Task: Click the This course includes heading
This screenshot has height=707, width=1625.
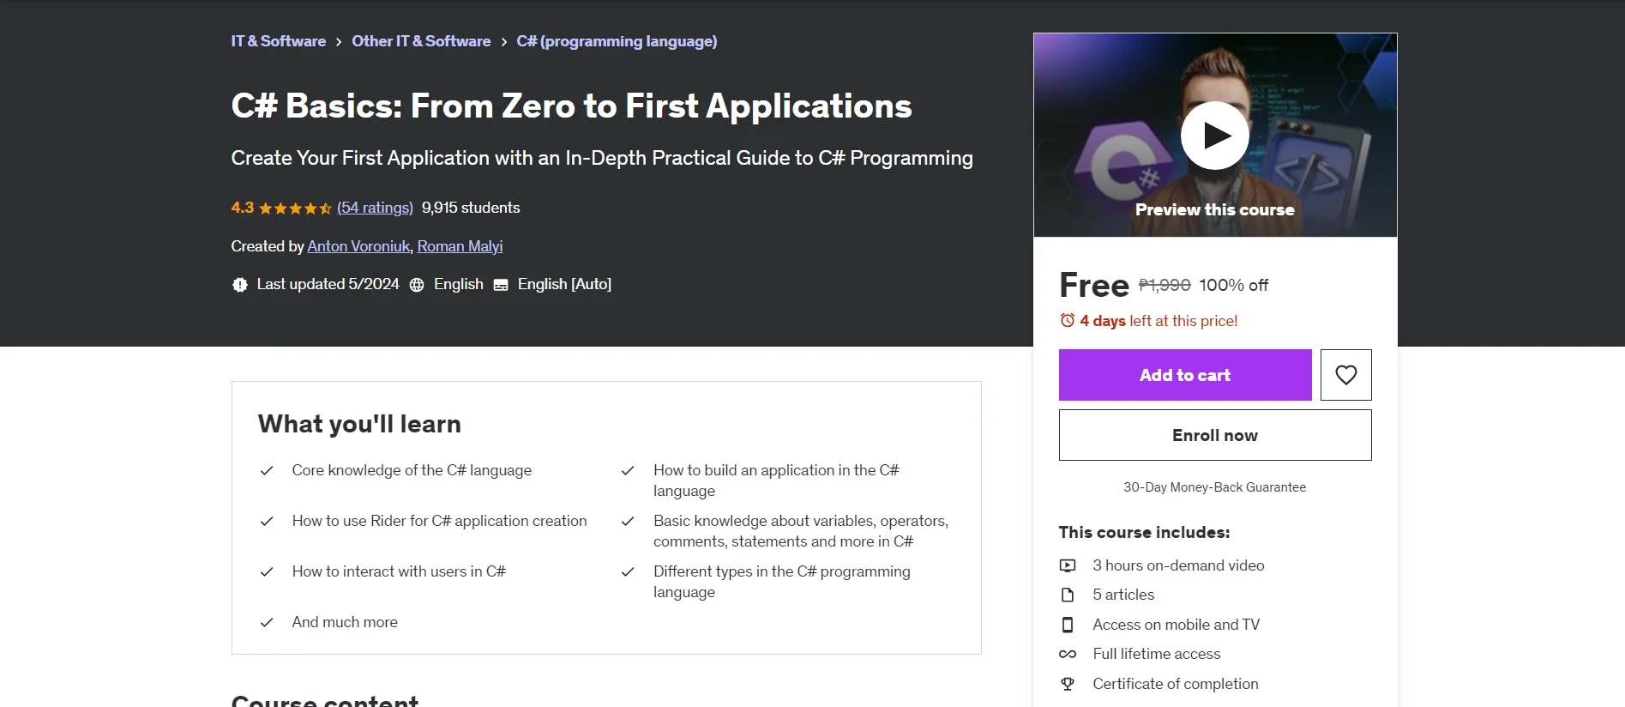Action: tap(1144, 532)
